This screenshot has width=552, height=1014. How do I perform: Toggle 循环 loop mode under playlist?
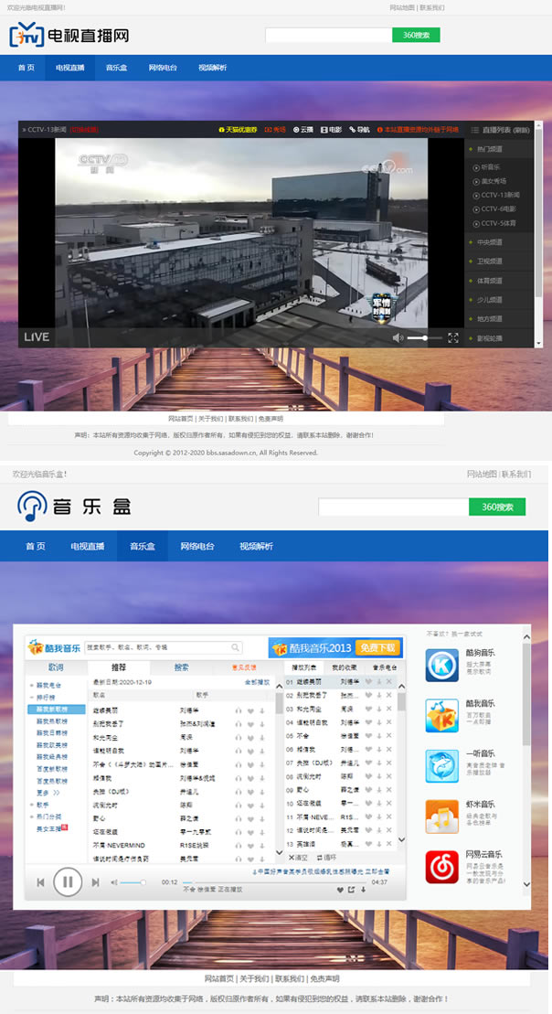coord(326,857)
